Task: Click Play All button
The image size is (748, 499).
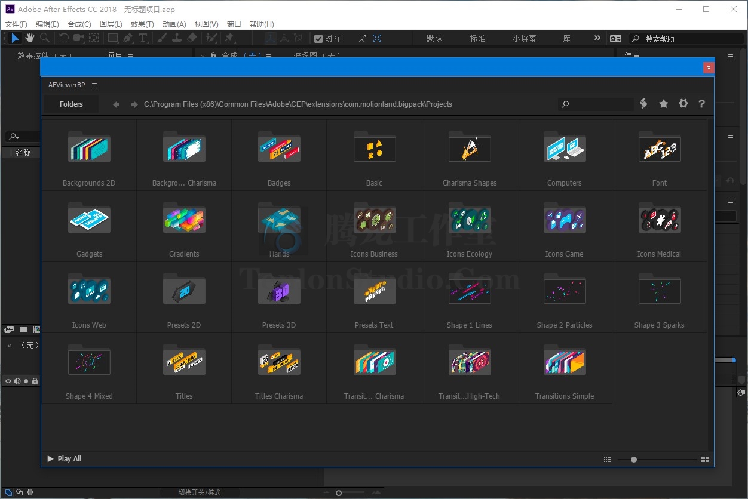Action: pyautogui.click(x=65, y=459)
